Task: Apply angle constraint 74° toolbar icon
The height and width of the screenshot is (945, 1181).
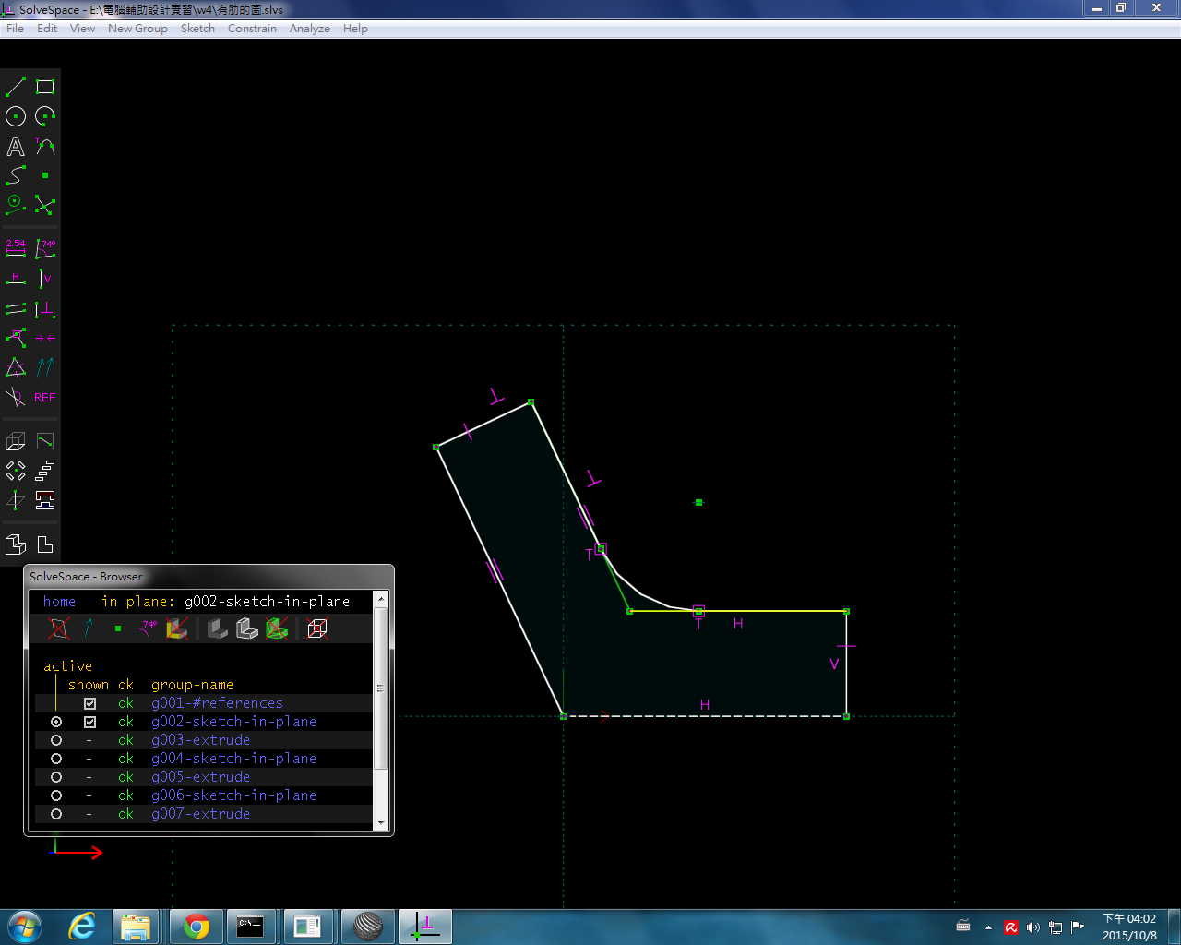Action: [45, 248]
